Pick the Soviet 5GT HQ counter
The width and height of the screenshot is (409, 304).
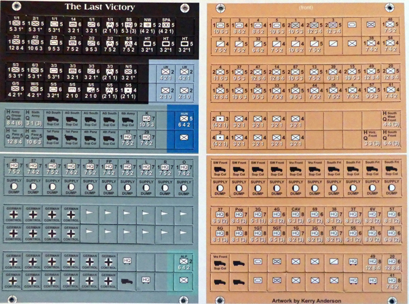277,235
